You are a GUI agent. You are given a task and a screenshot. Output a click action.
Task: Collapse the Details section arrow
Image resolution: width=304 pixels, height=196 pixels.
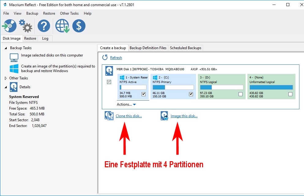[6, 87]
